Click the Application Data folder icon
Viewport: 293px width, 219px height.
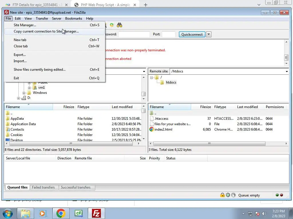point(8,124)
